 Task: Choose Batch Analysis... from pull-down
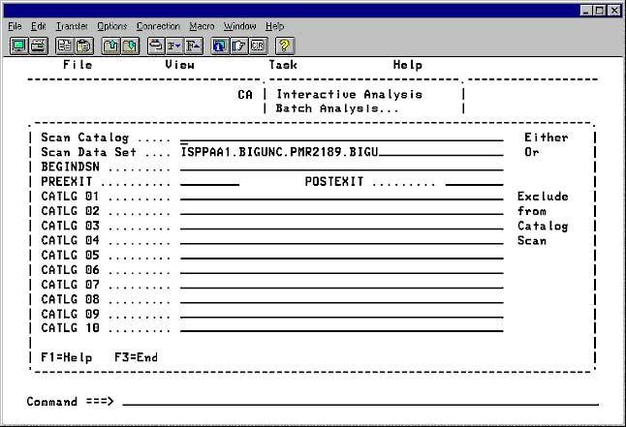pos(337,108)
